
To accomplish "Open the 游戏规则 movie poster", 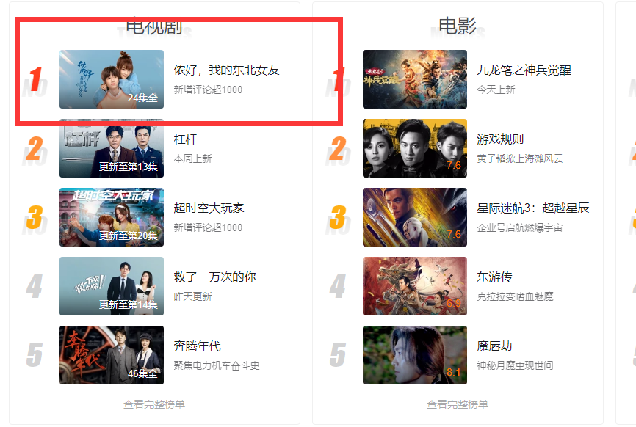I will (x=414, y=148).
